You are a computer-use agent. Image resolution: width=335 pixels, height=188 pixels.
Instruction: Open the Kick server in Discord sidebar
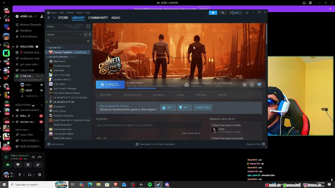coord(6,53)
